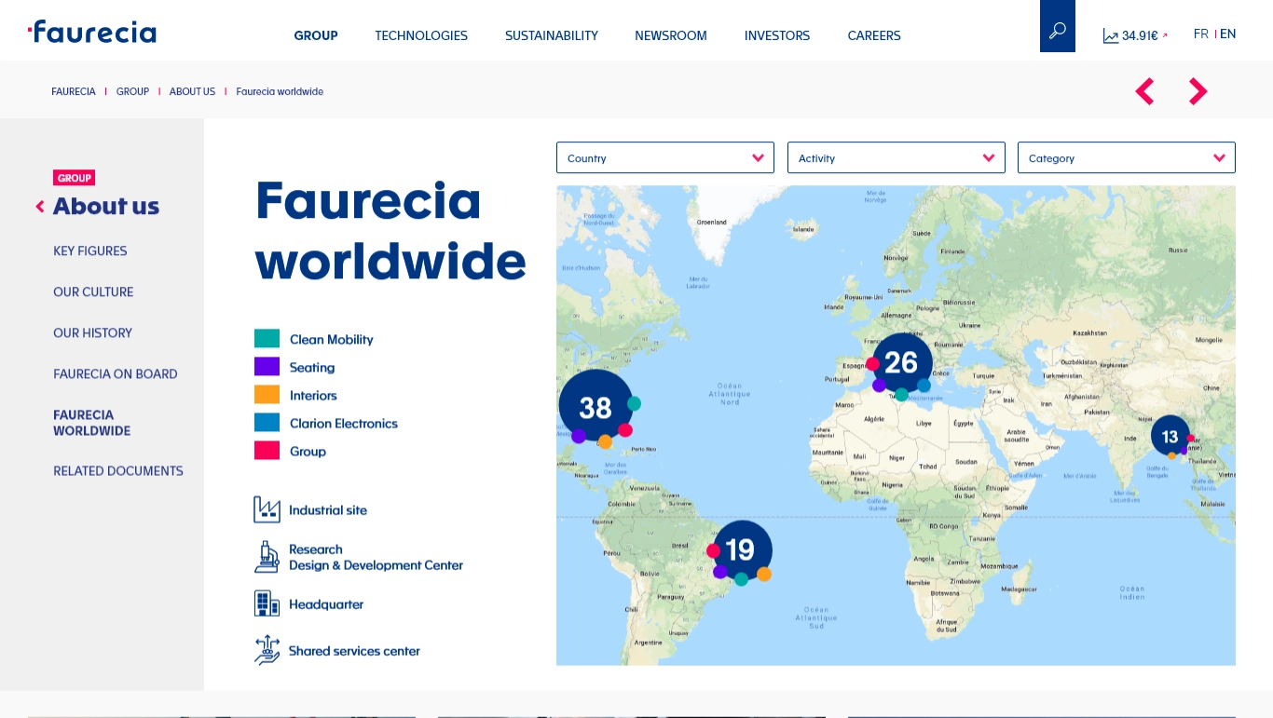
Task: Open the SUSTAINABILITY menu
Action: (552, 35)
